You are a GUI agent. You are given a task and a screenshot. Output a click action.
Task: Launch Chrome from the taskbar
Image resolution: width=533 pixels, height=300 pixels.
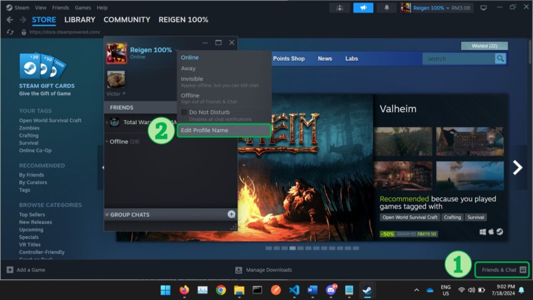coord(221,290)
